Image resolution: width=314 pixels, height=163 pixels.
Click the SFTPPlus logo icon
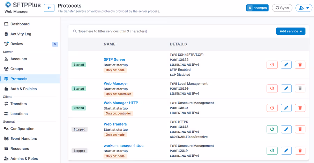[8, 5]
